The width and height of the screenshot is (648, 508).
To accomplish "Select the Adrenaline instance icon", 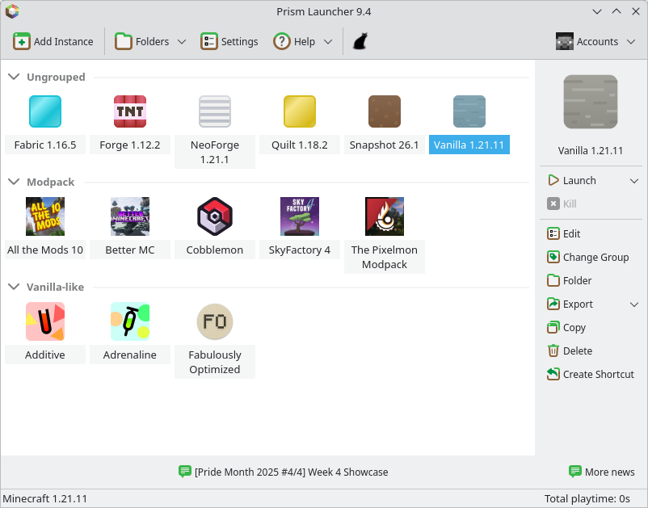I will 130,321.
